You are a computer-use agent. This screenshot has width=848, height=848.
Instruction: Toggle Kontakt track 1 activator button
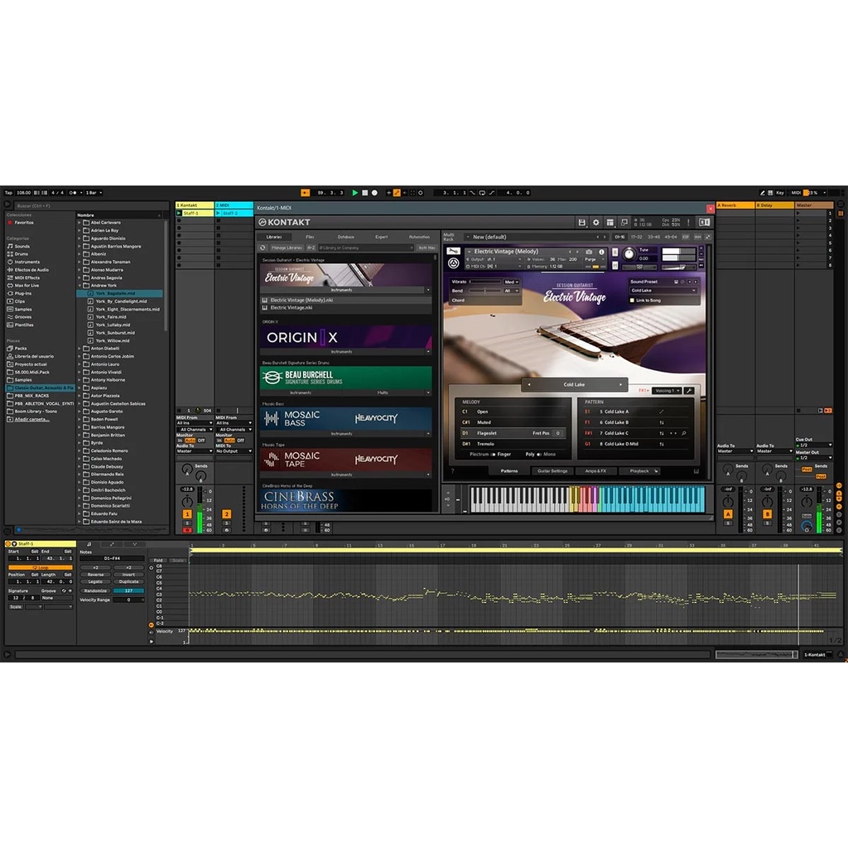coord(187,513)
